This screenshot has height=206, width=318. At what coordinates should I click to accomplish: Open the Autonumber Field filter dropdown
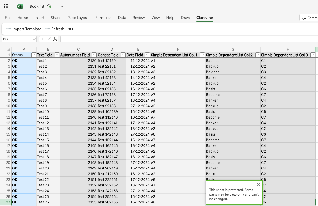94,55
